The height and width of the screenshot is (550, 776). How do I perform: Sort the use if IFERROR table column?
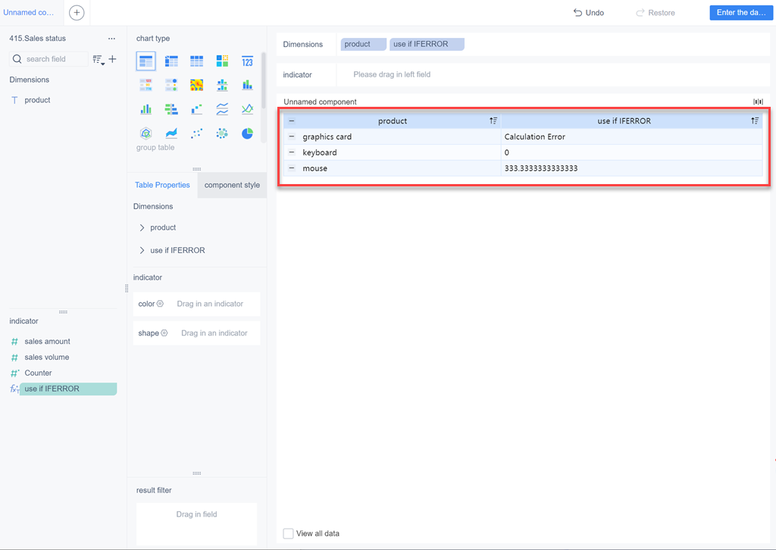tap(755, 120)
